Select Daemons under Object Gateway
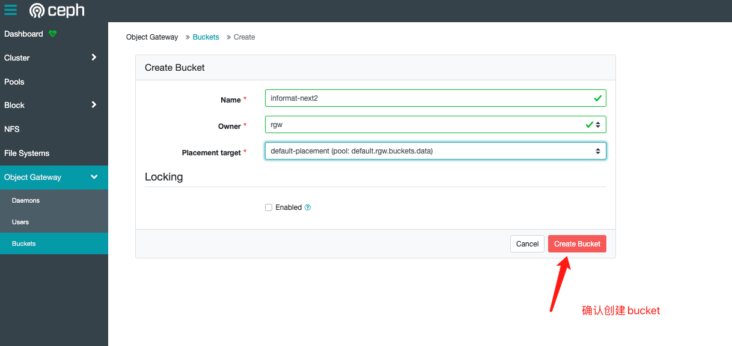 click(x=26, y=200)
